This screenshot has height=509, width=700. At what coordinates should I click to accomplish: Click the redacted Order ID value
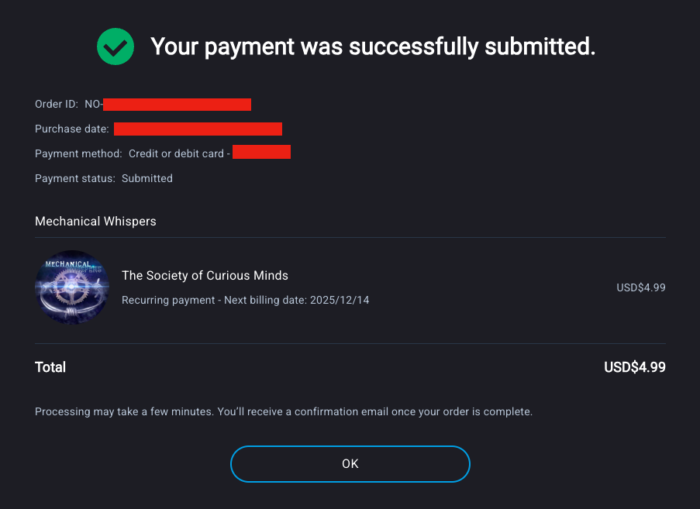tap(177, 105)
